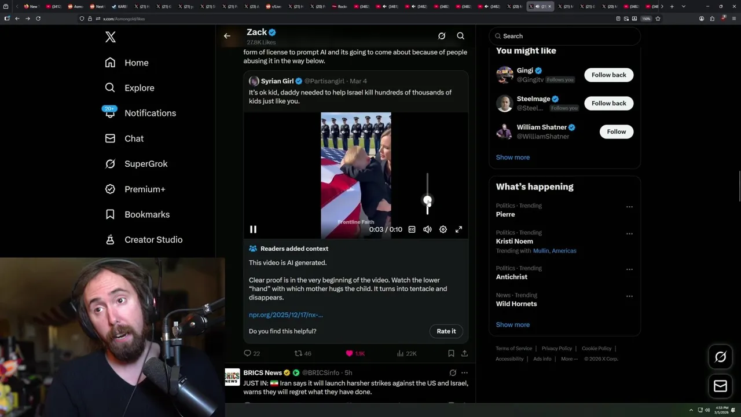Click the X logo icon
The height and width of the screenshot is (417, 741).
(x=111, y=37)
